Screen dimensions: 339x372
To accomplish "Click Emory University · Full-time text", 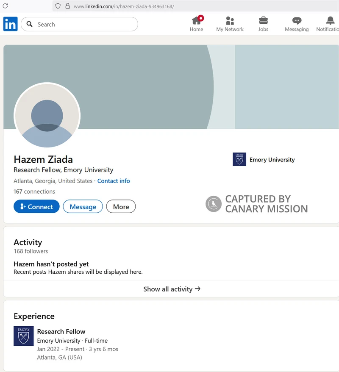I will coord(72,341).
